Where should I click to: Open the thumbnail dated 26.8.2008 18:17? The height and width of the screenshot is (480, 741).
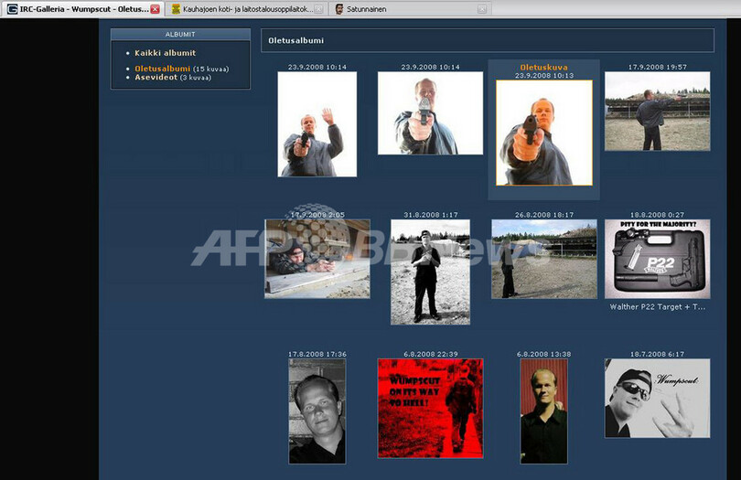pyautogui.click(x=543, y=259)
